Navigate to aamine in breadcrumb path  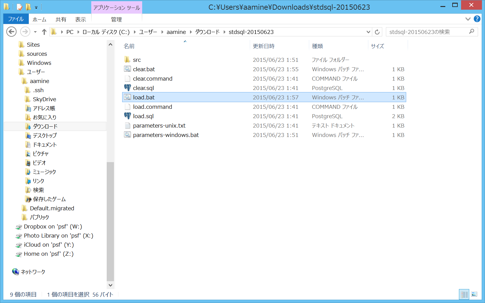(176, 32)
